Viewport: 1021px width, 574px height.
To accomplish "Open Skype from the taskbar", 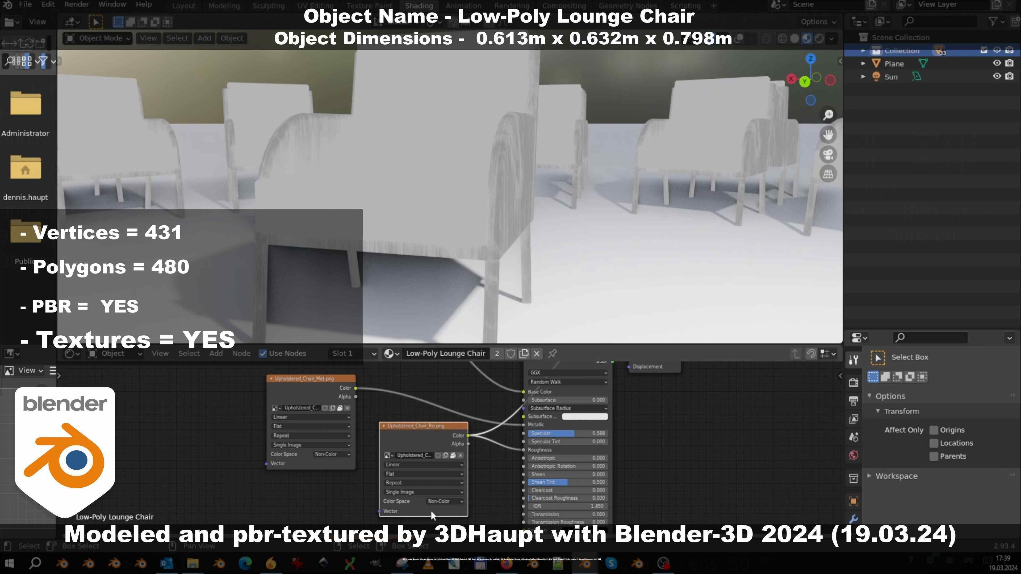I will pos(611,563).
